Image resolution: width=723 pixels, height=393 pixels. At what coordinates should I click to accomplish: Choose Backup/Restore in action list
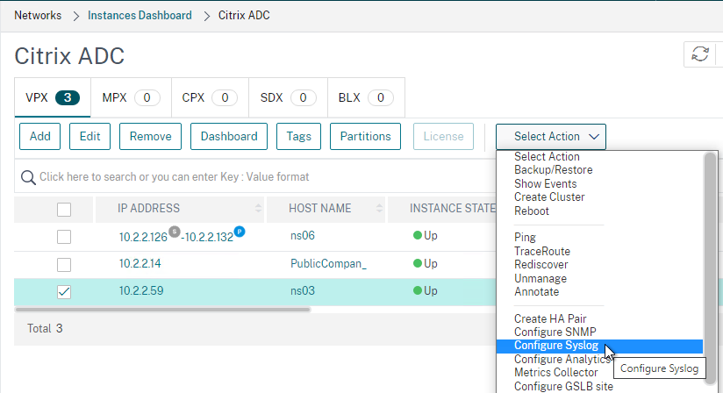(x=554, y=170)
